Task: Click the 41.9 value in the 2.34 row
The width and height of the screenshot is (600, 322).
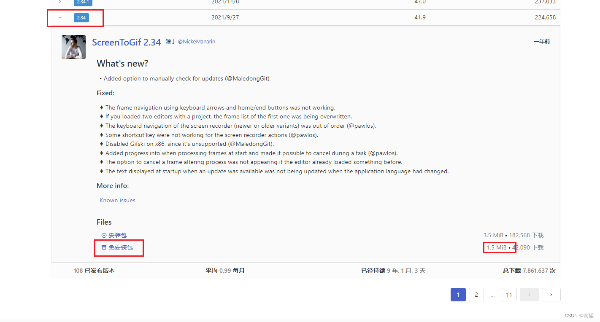Action: point(420,18)
